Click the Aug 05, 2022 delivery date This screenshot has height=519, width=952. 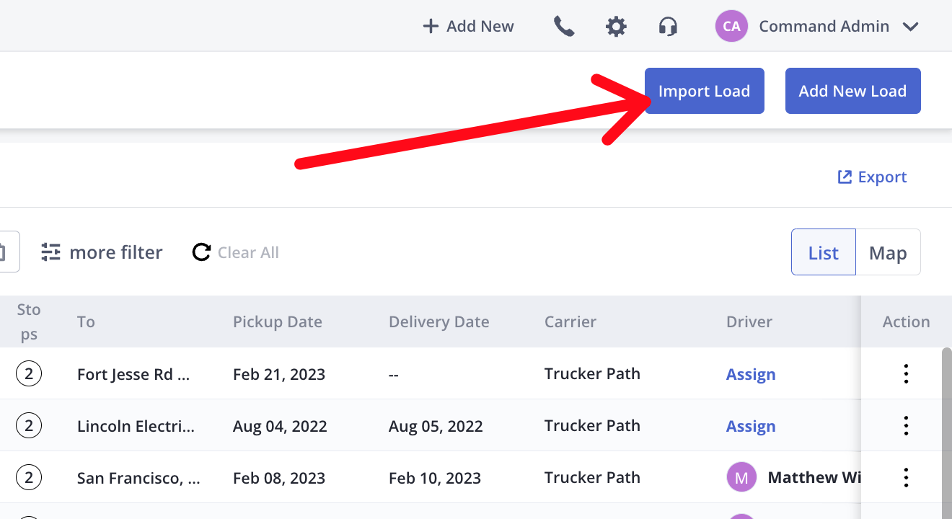436,426
